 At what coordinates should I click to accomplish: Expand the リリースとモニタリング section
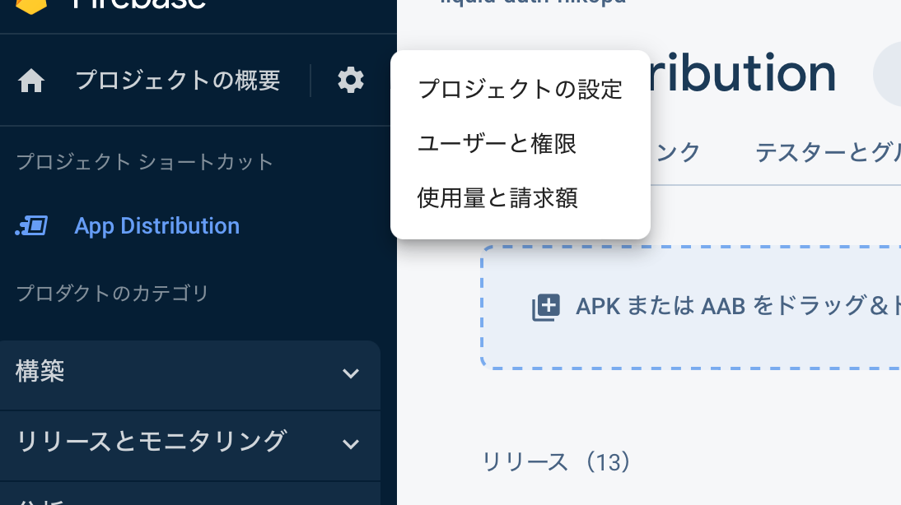pyautogui.click(x=352, y=442)
